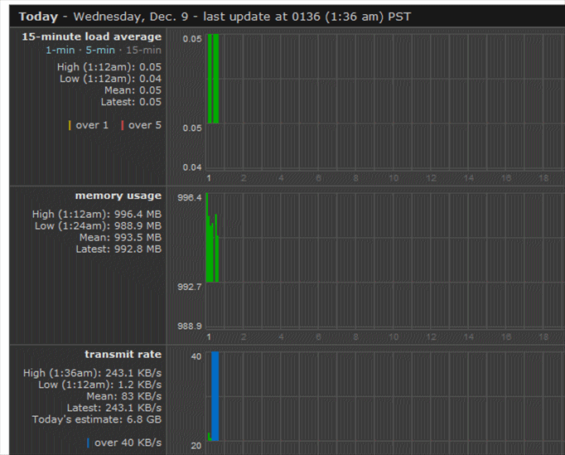Click the green bars in load average chart
Screen dimensions: 565x455
(213, 79)
